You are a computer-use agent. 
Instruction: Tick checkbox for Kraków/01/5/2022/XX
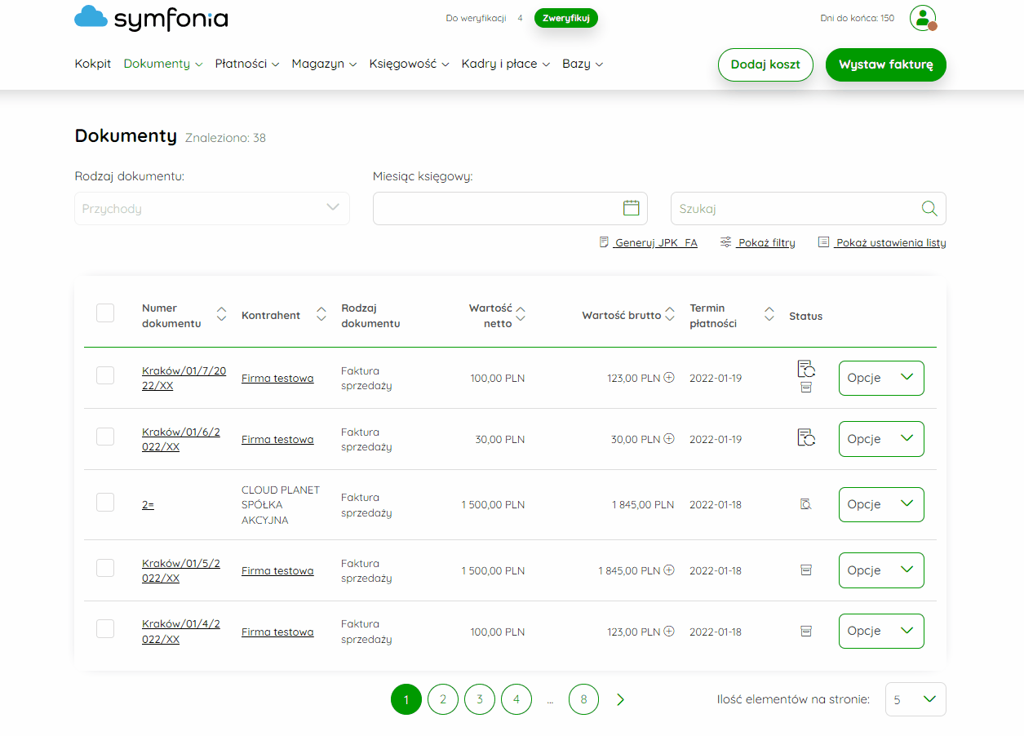pos(105,568)
